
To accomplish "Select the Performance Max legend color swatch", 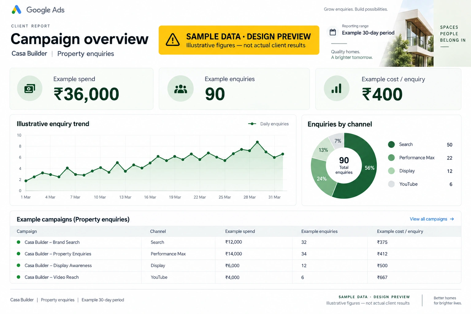I will pos(391,158).
